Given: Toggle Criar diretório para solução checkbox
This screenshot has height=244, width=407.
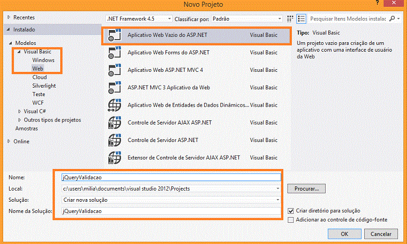Looking at the screenshot, I should click(291, 211).
